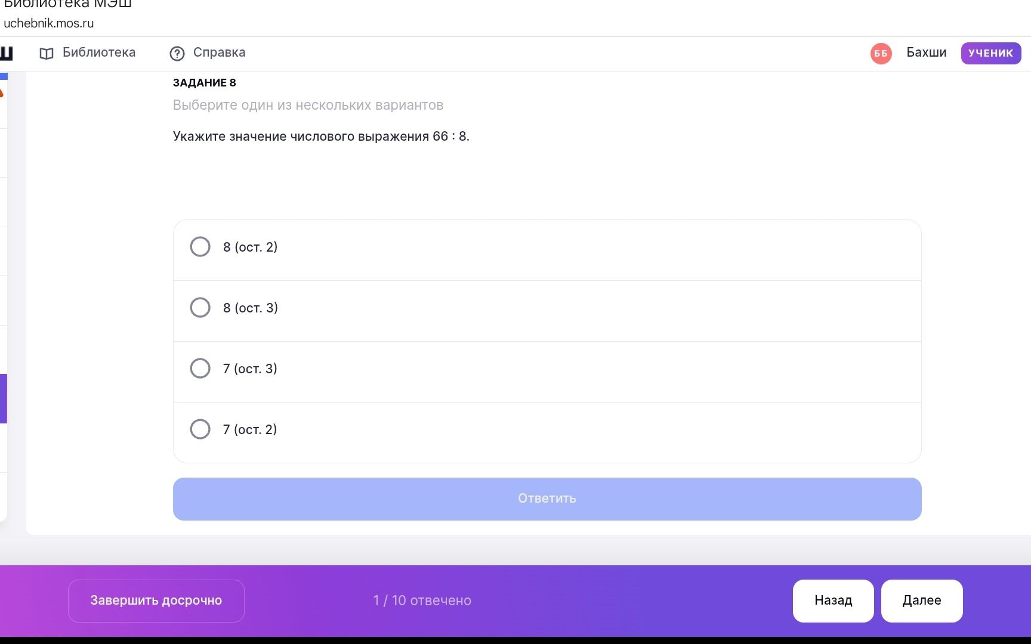The image size is (1031, 644).
Task: Click the purple highlighted sidebar item
Action: pos(4,398)
